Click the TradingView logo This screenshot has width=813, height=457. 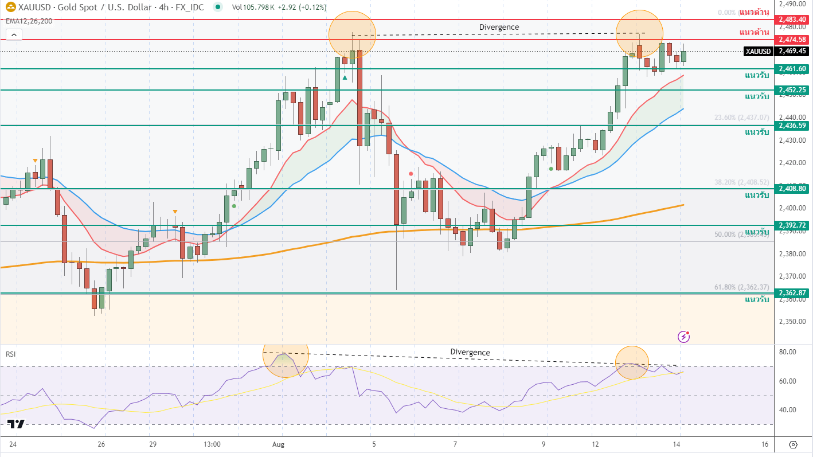[16, 424]
